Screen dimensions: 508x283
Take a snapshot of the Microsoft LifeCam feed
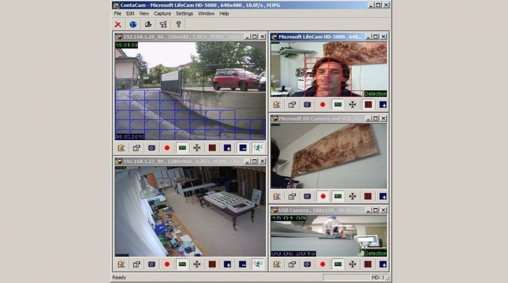pos(307,105)
